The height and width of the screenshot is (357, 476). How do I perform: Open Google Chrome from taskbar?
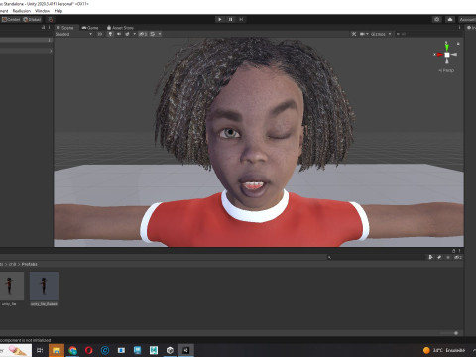[72, 350]
